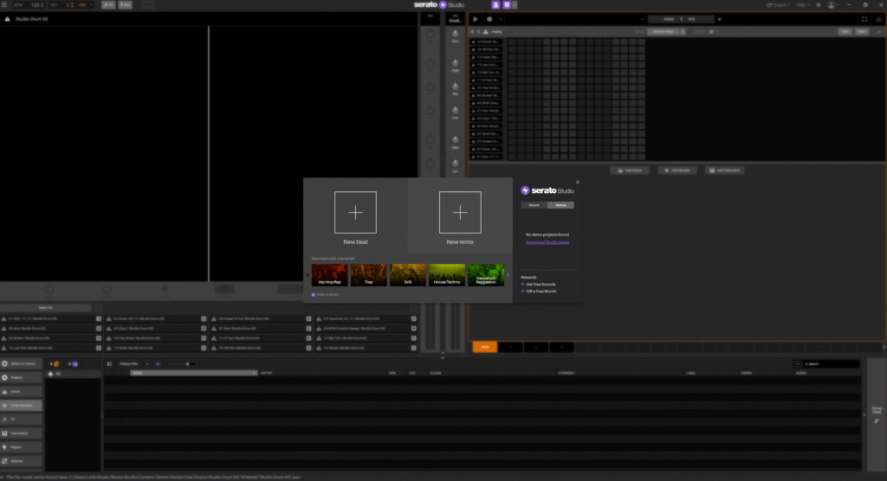Create a New beat project
This screenshot has width=887, height=481.
click(355, 213)
